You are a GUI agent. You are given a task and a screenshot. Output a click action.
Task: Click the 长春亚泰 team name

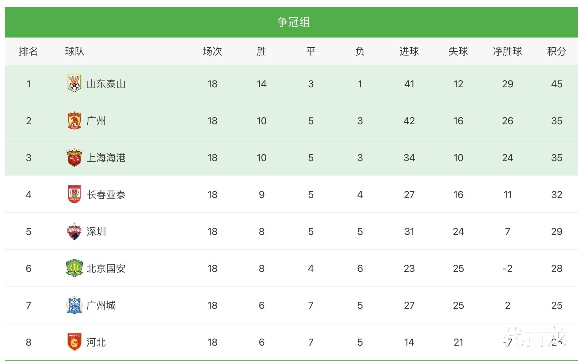click(x=106, y=195)
